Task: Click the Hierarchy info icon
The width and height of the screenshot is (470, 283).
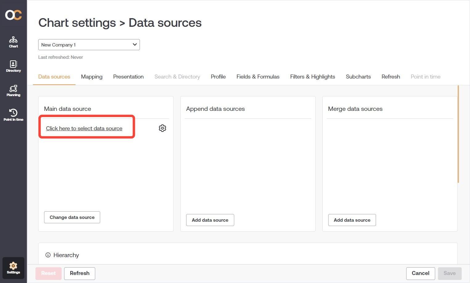Action: click(48, 255)
